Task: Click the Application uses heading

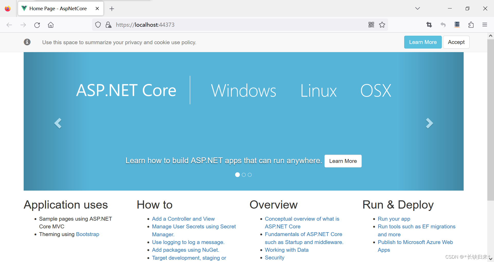Action: 66,205
